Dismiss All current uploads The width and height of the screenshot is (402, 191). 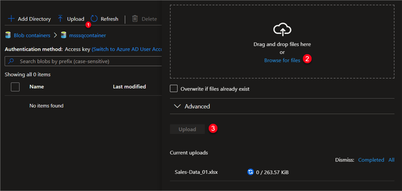pyautogui.click(x=391, y=160)
